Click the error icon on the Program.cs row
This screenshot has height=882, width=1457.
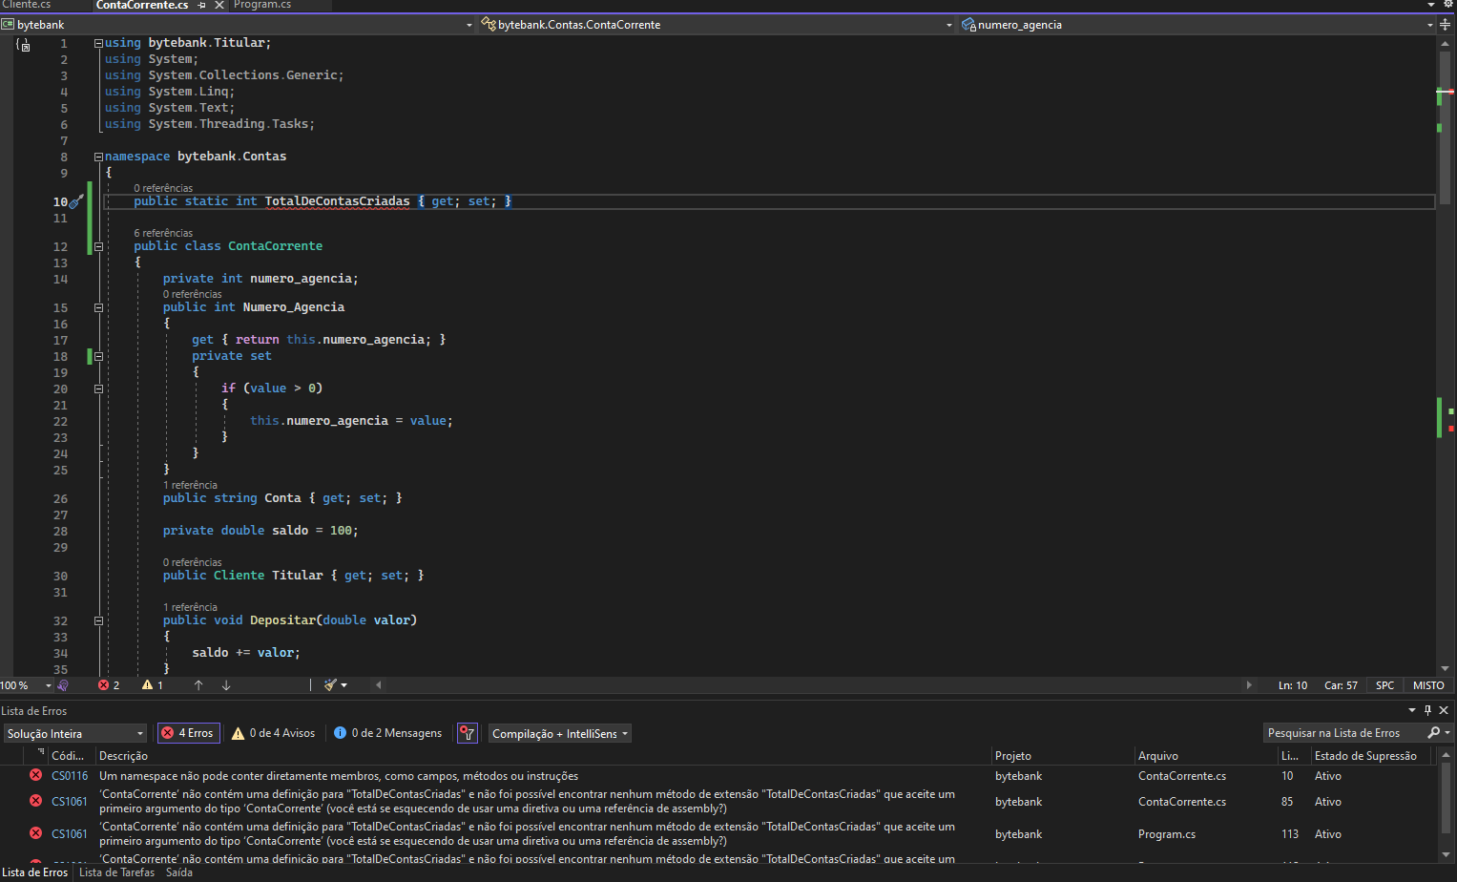pyautogui.click(x=35, y=833)
